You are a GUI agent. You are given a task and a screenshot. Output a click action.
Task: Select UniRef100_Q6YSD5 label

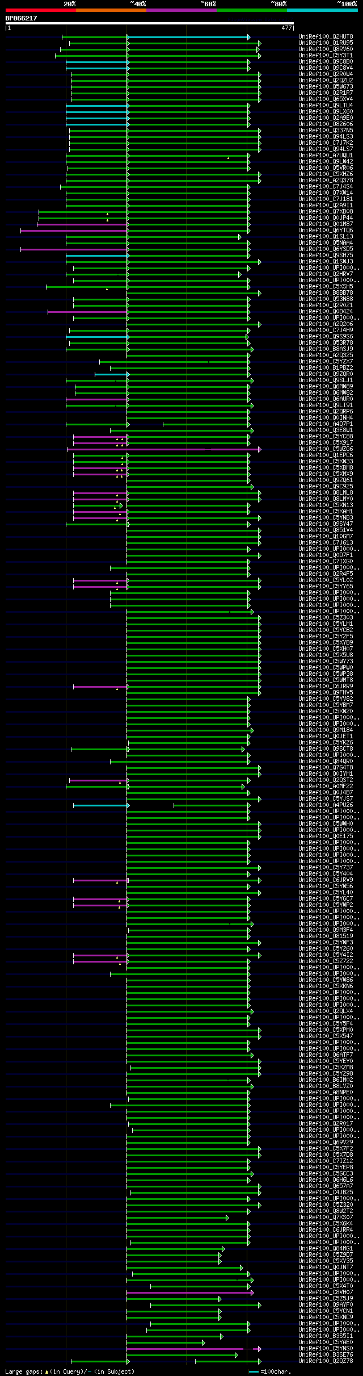click(x=326, y=249)
